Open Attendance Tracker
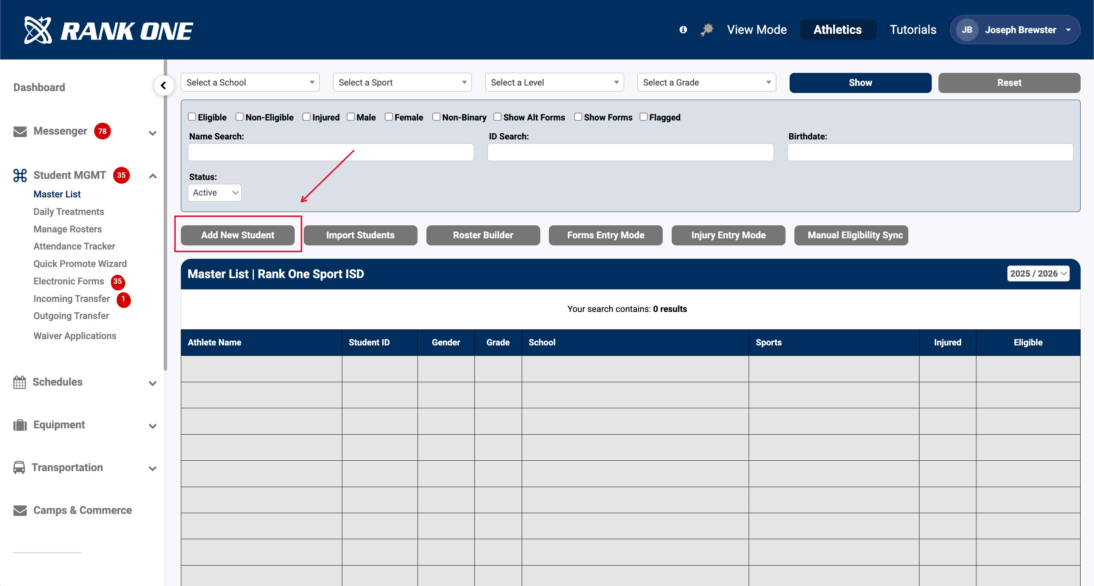1094x586 pixels. pyautogui.click(x=74, y=247)
